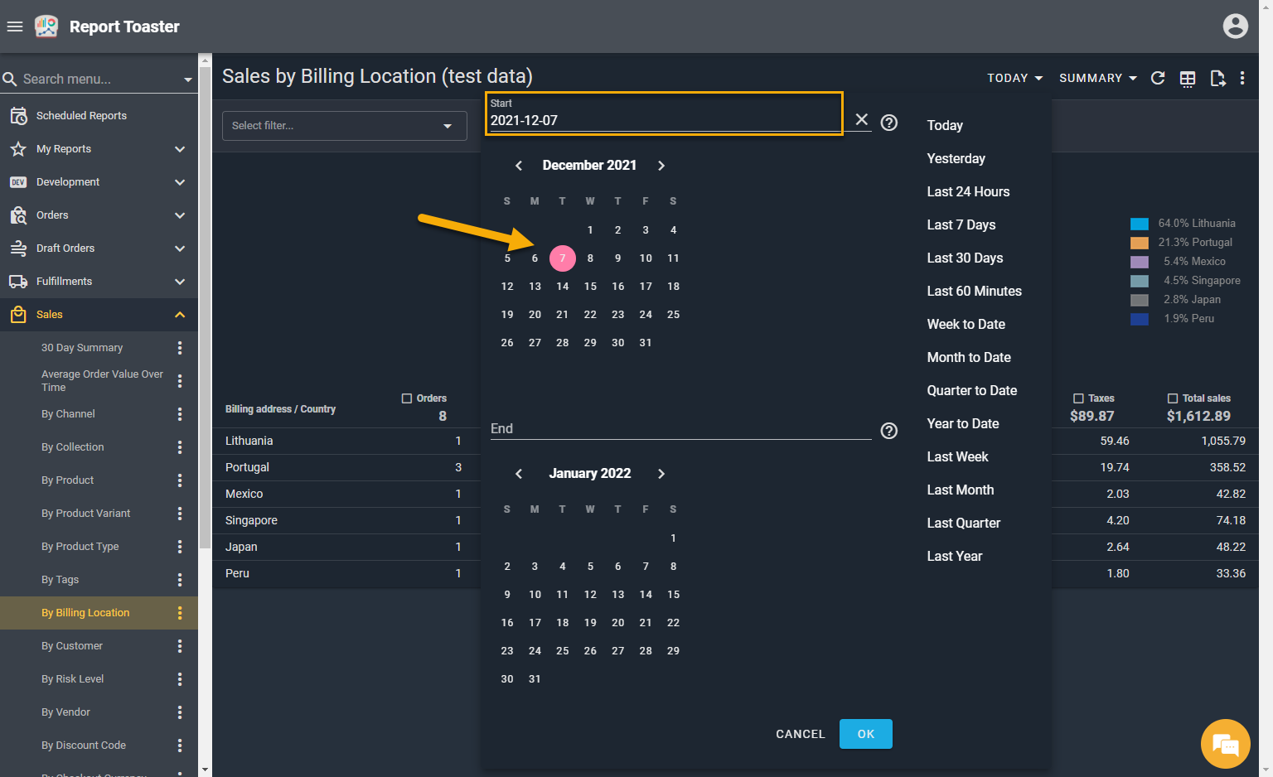
Task: Toggle the Orders column checkbox
Action: [x=407, y=398]
